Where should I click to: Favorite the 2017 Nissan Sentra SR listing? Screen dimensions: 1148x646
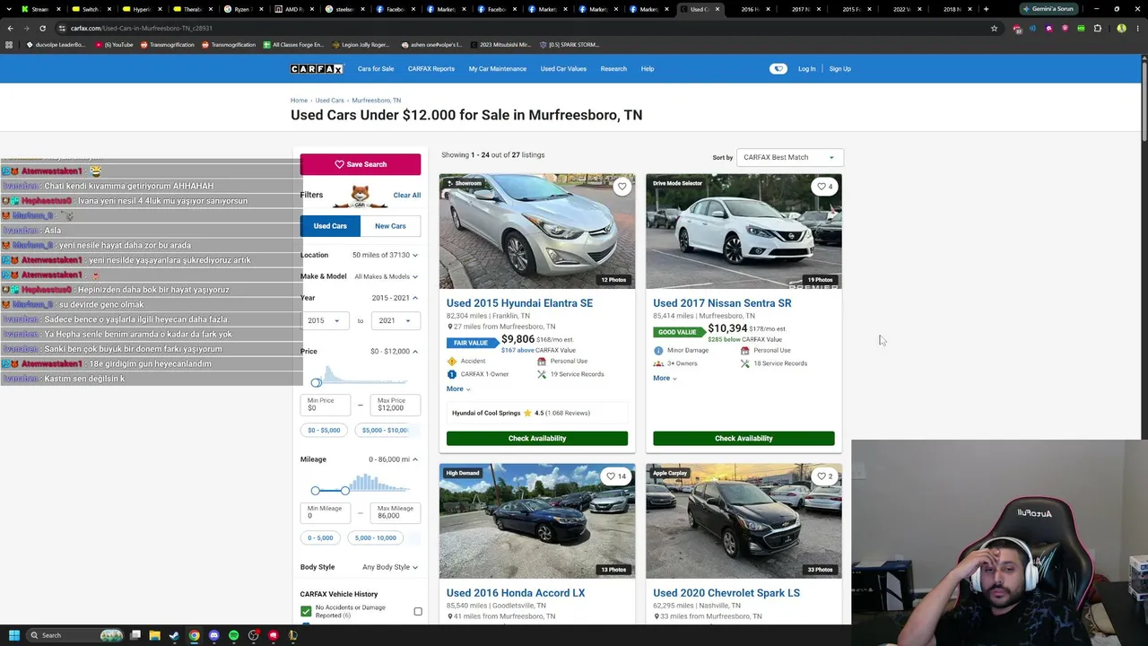click(824, 187)
